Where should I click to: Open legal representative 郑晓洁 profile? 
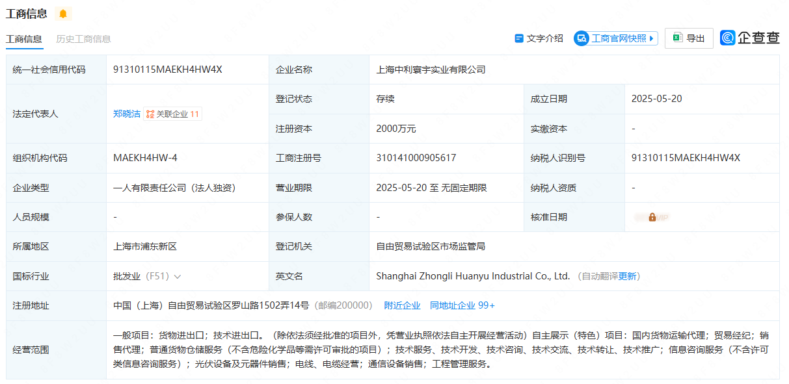pyautogui.click(x=126, y=114)
